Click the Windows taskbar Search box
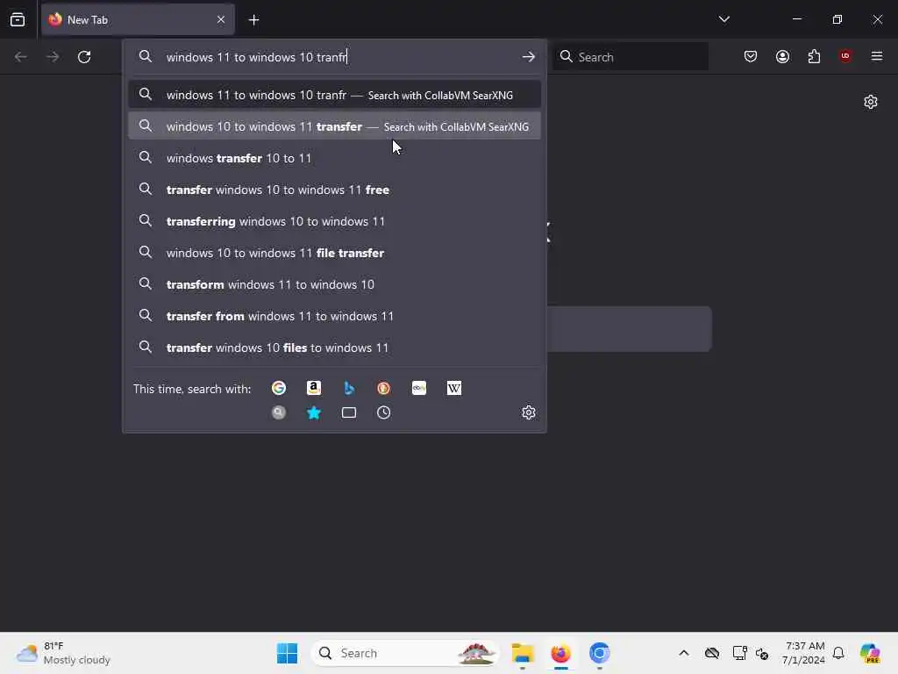 404,653
